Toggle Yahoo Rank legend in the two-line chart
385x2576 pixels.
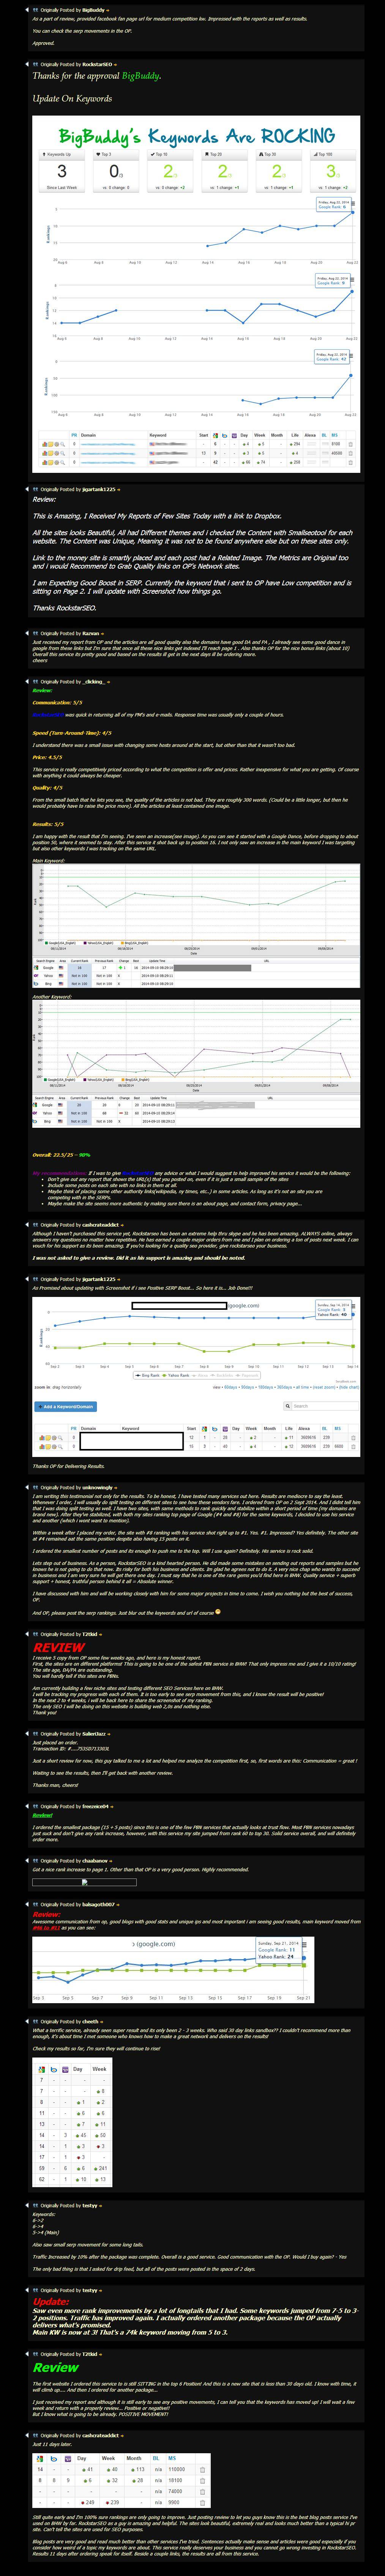point(176,1375)
